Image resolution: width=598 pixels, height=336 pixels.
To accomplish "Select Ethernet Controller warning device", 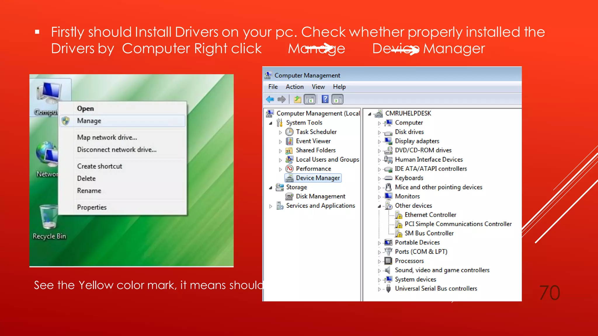I will click(430, 215).
